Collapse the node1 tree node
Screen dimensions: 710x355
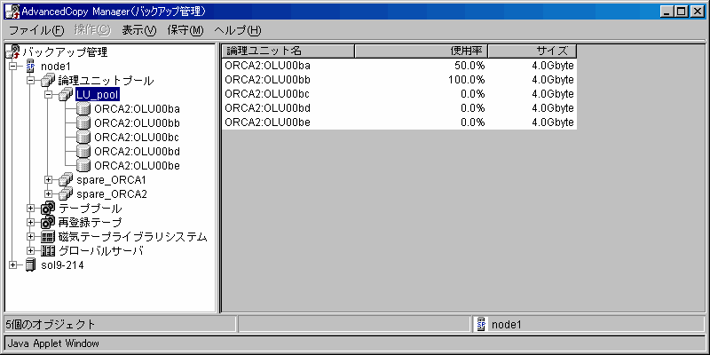click(x=12, y=67)
